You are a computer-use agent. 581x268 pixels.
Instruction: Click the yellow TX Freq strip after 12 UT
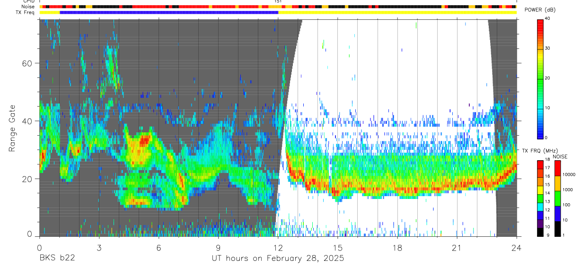(x=397, y=12)
